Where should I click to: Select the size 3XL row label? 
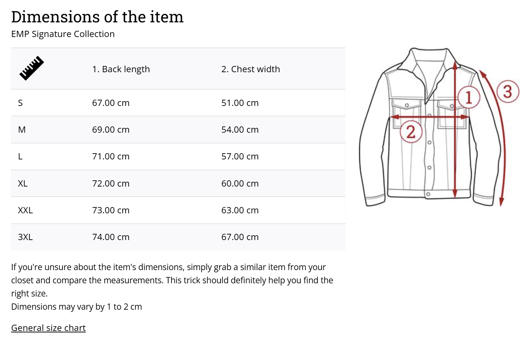[25, 237]
